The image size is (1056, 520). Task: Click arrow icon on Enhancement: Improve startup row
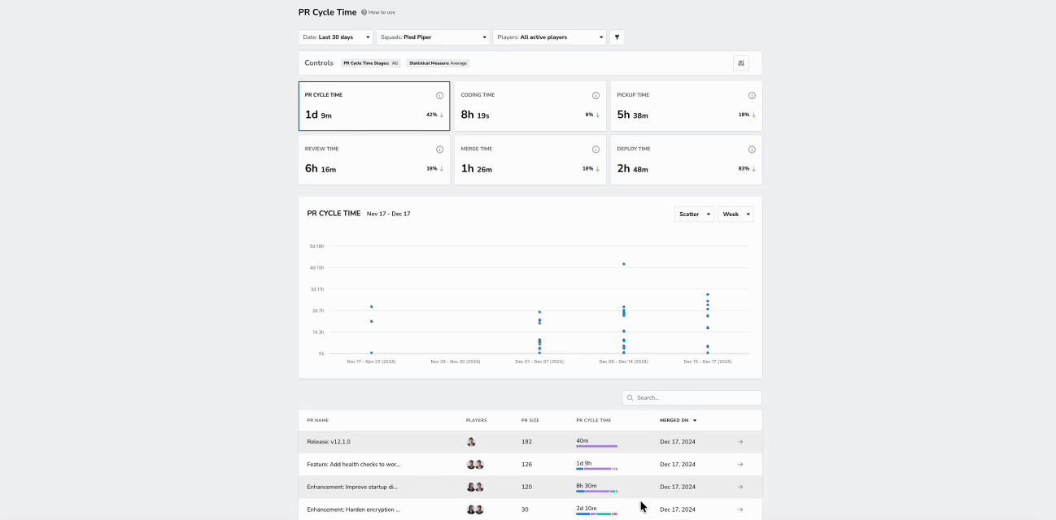[740, 487]
